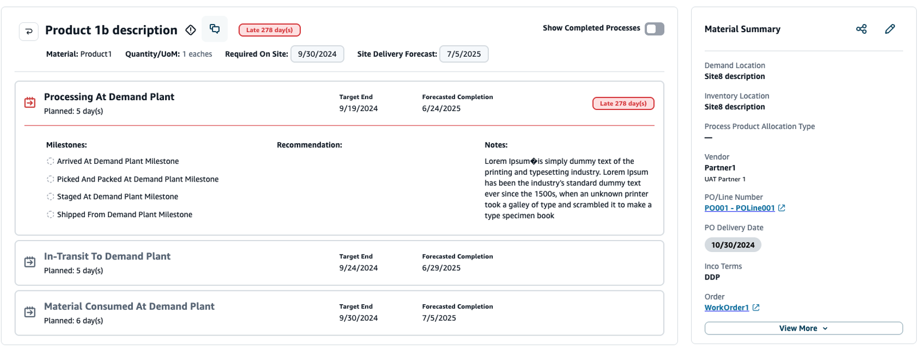This screenshot has height=354, width=922.
Task: Expand the Material Consumed At Demand Plant section
Action: (129, 307)
